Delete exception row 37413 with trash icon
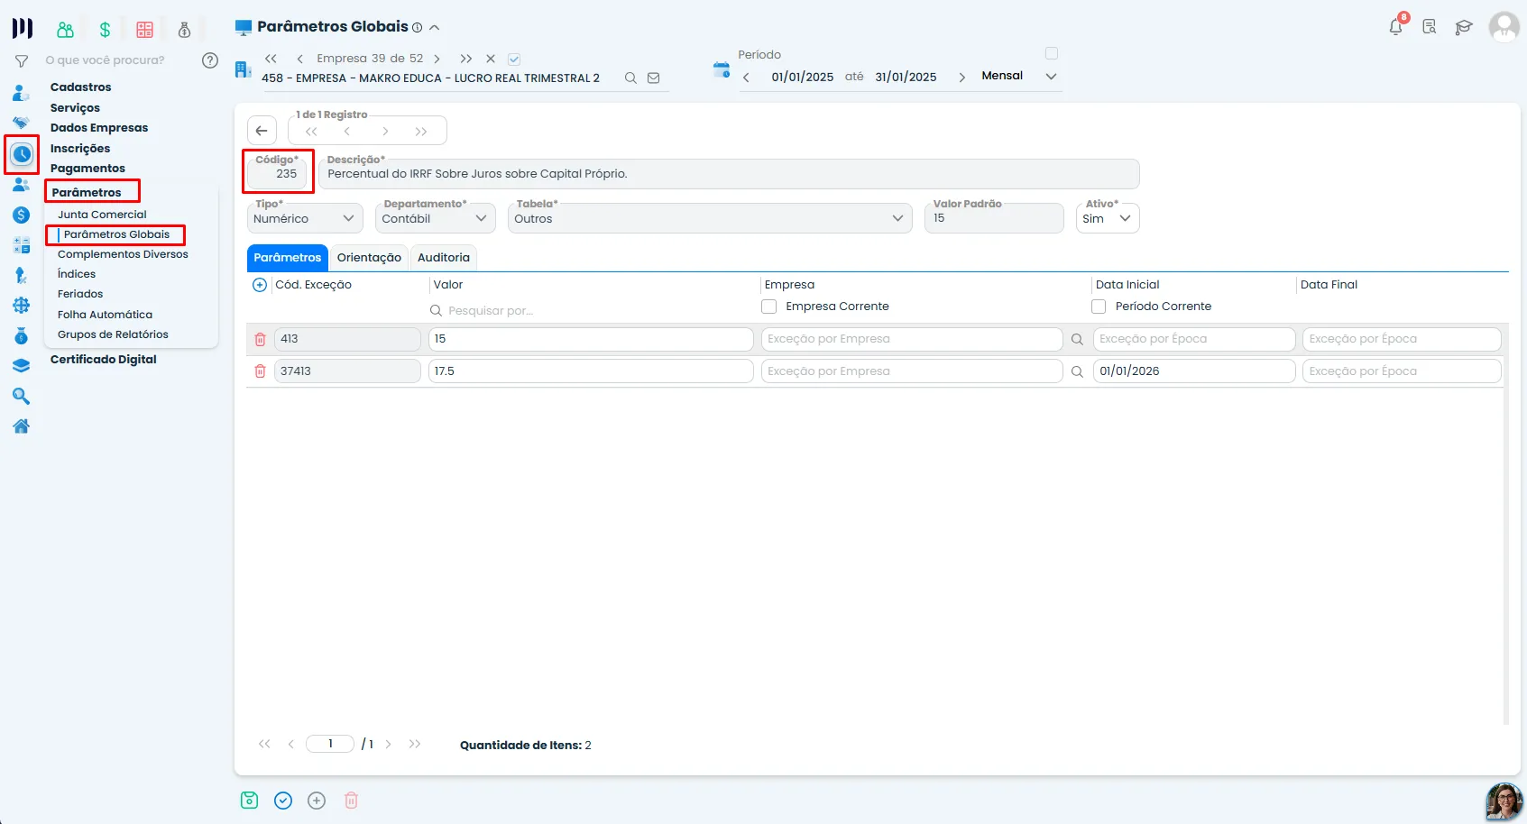Viewport: 1527px width, 824px height. click(260, 371)
